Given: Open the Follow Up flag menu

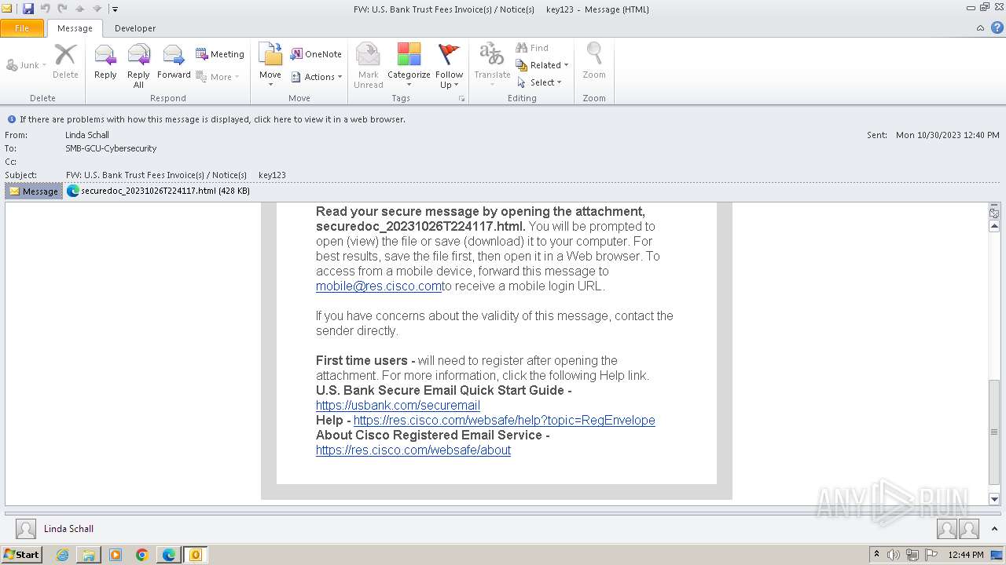Looking at the screenshot, I should (x=449, y=66).
